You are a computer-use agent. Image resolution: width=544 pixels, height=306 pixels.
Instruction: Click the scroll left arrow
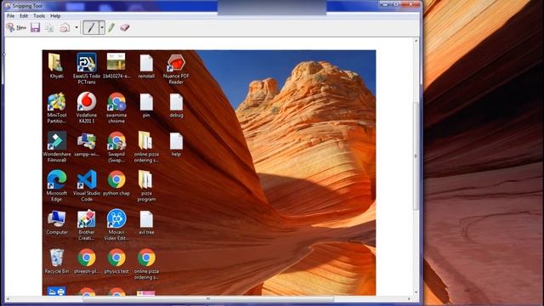click(x=8, y=298)
